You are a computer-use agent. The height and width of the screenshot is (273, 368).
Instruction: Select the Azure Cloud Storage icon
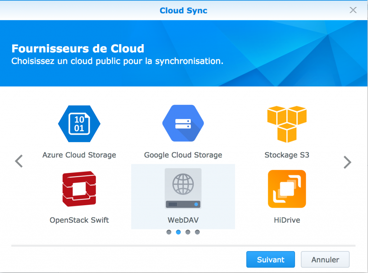79,123
